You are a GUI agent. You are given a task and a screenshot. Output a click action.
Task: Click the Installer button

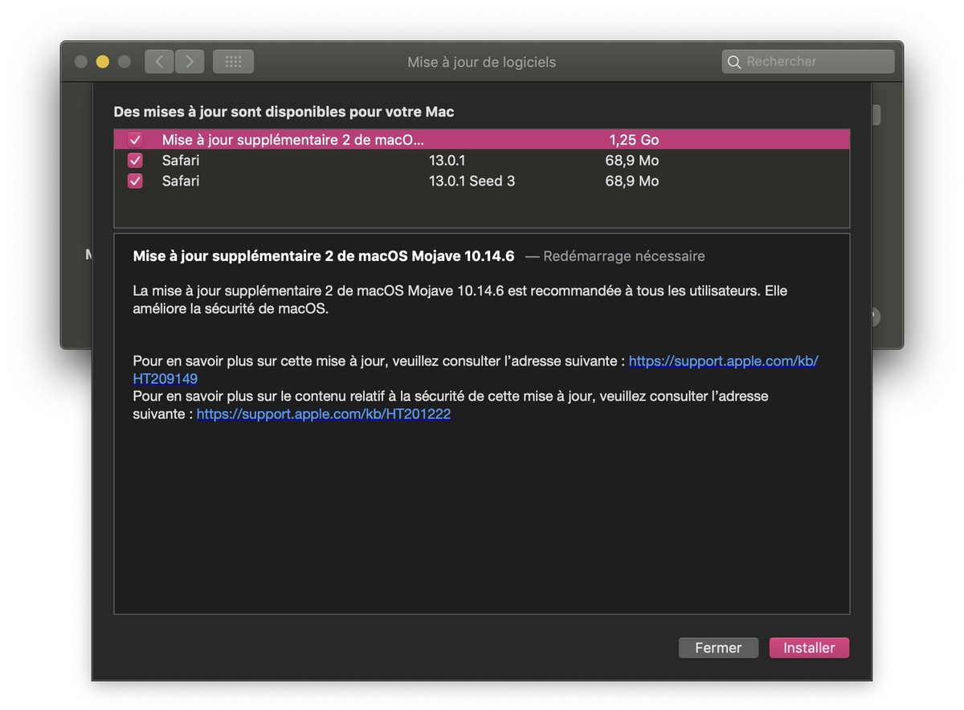point(809,648)
